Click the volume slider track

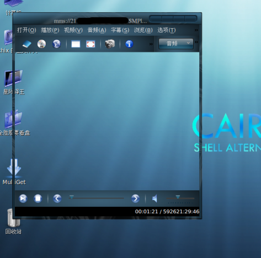click(x=180, y=198)
